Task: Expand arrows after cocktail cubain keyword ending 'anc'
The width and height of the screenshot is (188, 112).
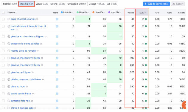Action: 16,30
